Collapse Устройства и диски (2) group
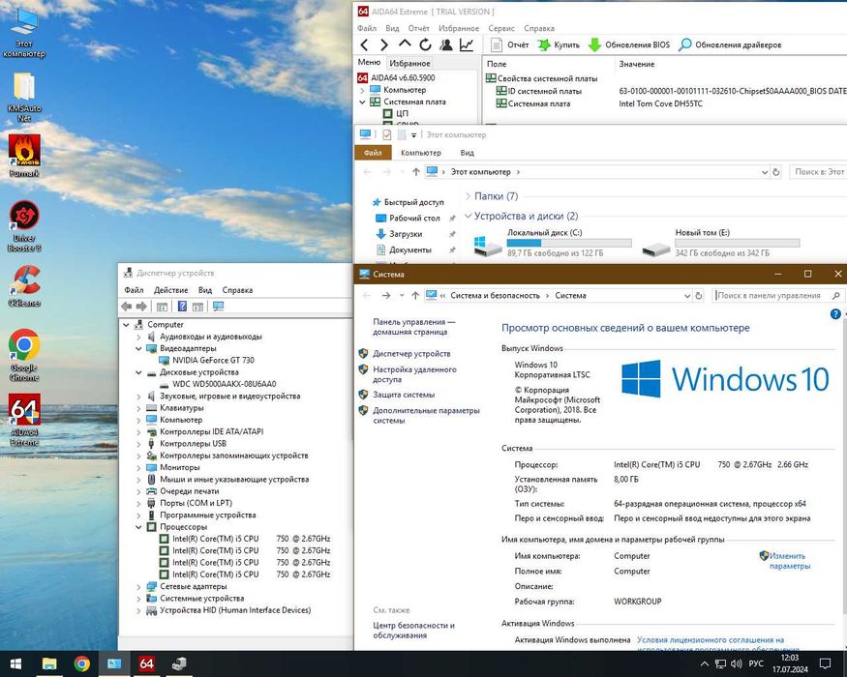 click(468, 216)
